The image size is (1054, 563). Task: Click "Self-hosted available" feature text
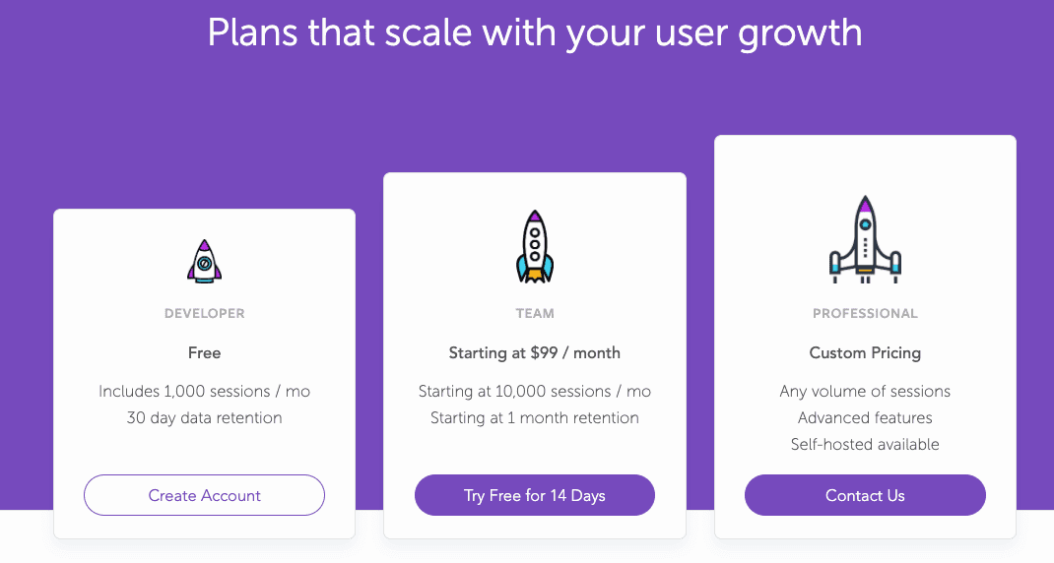(865, 445)
